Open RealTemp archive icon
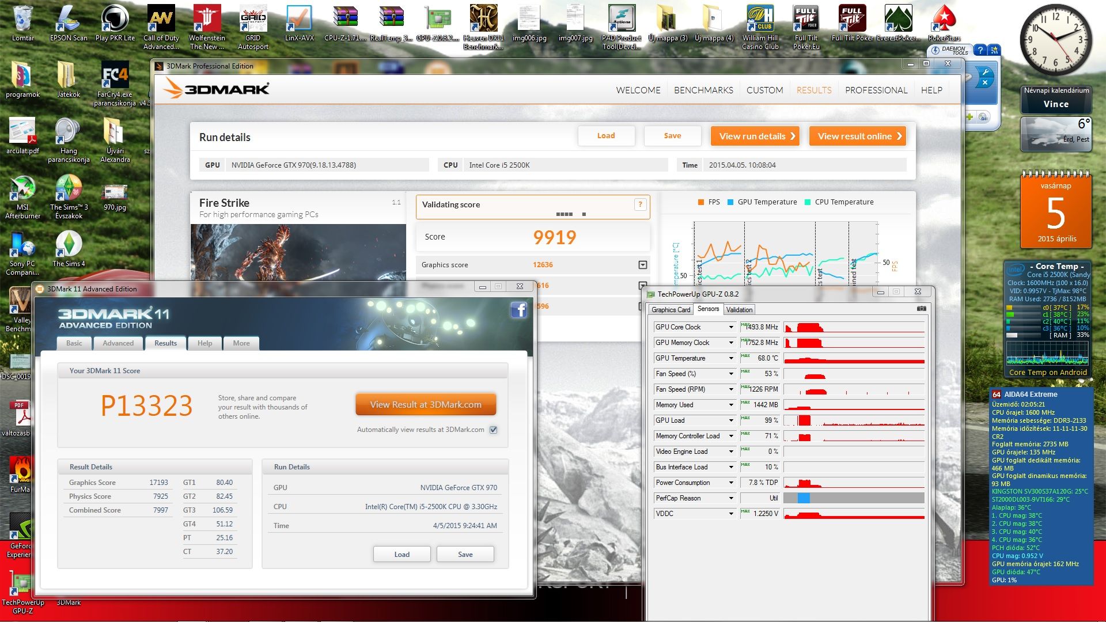Viewport: 1106px width, 622px height. pyautogui.click(x=391, y=23)
